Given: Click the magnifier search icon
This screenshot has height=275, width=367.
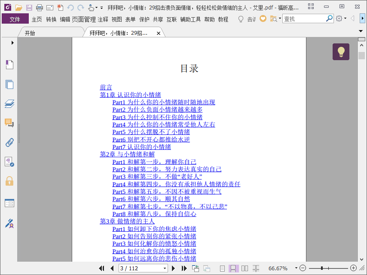Looking at the screenshot, I should (329, 18).
